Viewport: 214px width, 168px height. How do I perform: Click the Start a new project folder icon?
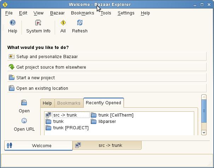[12, 77]
